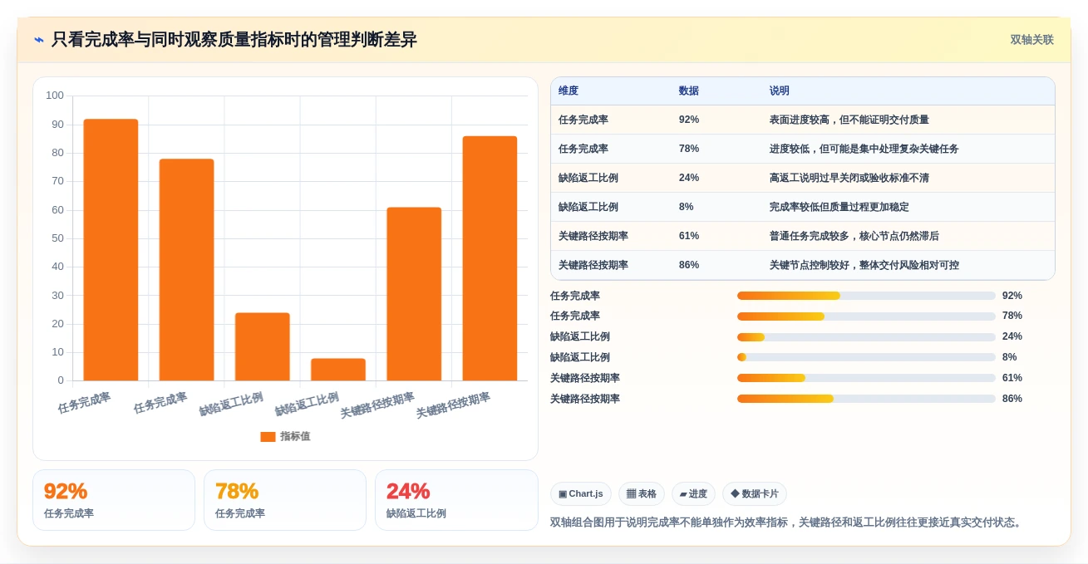Select the 86% cell in the table
The height and width of the screenshot is (564, 1088).
click(689, 265)
